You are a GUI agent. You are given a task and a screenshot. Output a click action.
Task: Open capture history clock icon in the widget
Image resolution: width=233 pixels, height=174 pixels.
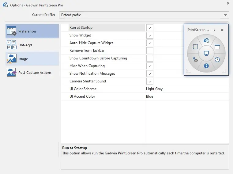(x=217, y=60)
